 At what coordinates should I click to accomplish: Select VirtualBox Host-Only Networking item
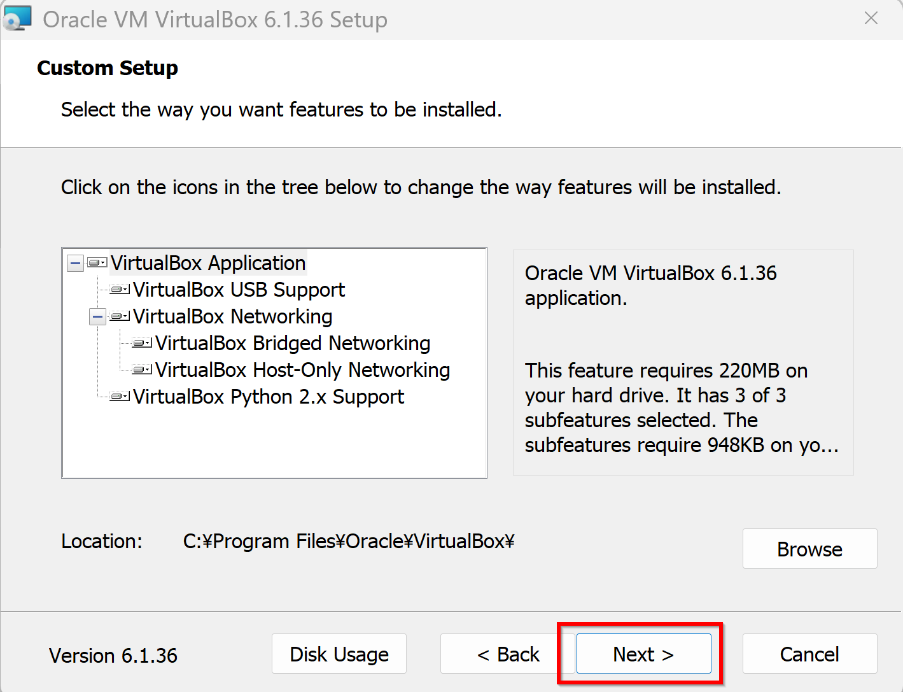point(302,370)
